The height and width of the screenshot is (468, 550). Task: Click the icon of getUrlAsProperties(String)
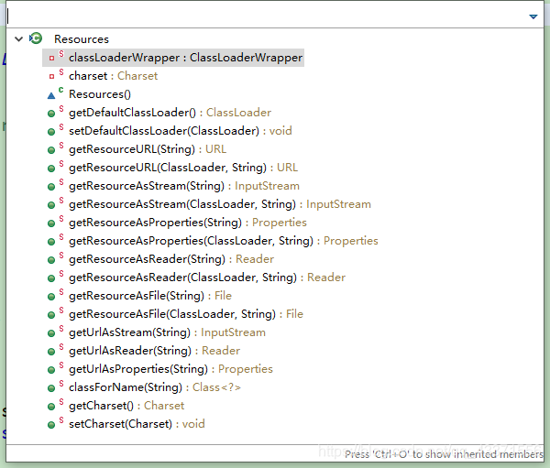[x=51, y=370]
